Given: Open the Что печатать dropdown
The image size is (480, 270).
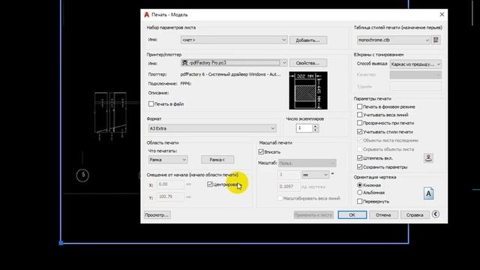Looking at the screenshot, I should [x=168, y=160].
